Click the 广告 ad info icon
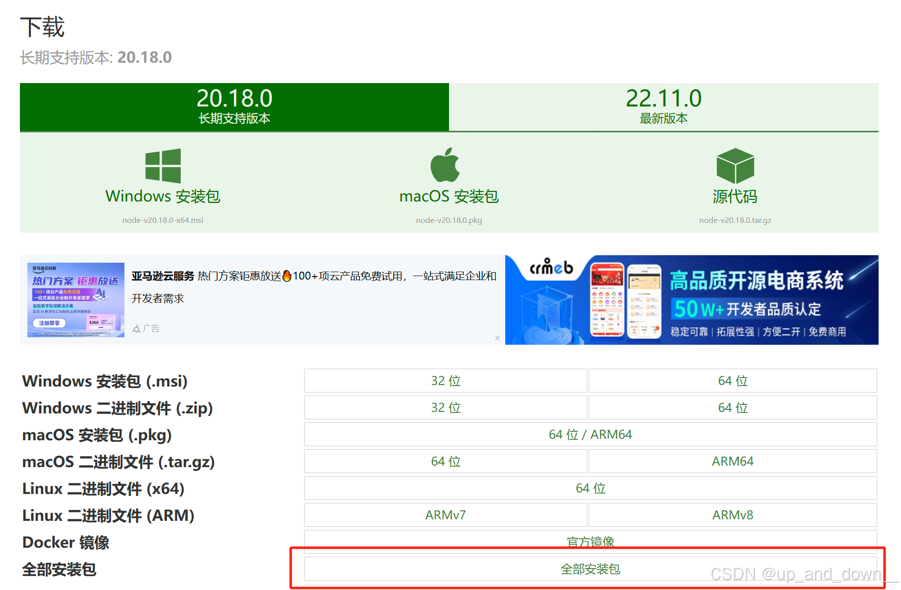The height and width of the screenshot is (590, 901). click(x=136, y=327)
